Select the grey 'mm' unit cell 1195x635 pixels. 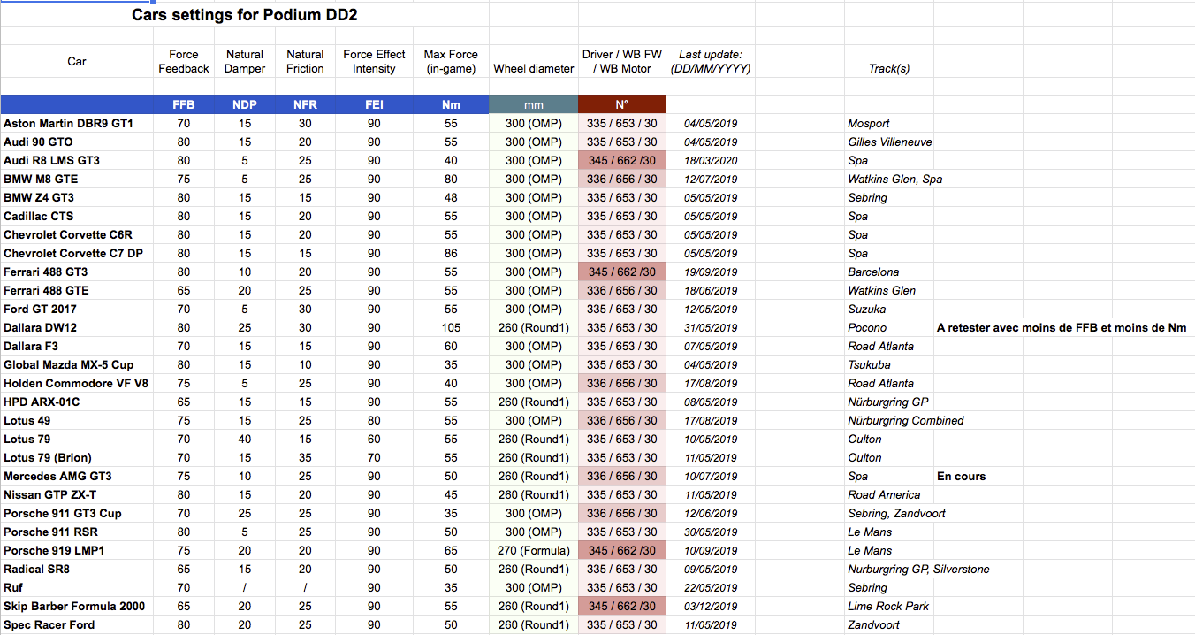coord(534,104)
